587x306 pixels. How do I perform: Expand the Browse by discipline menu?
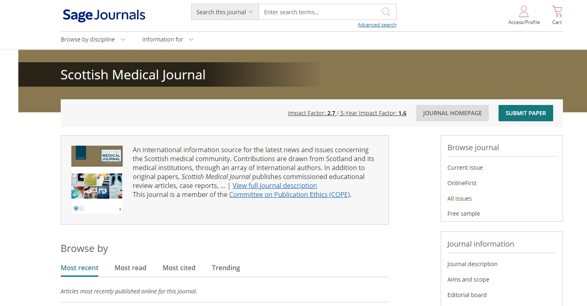[x=93, y=39]
